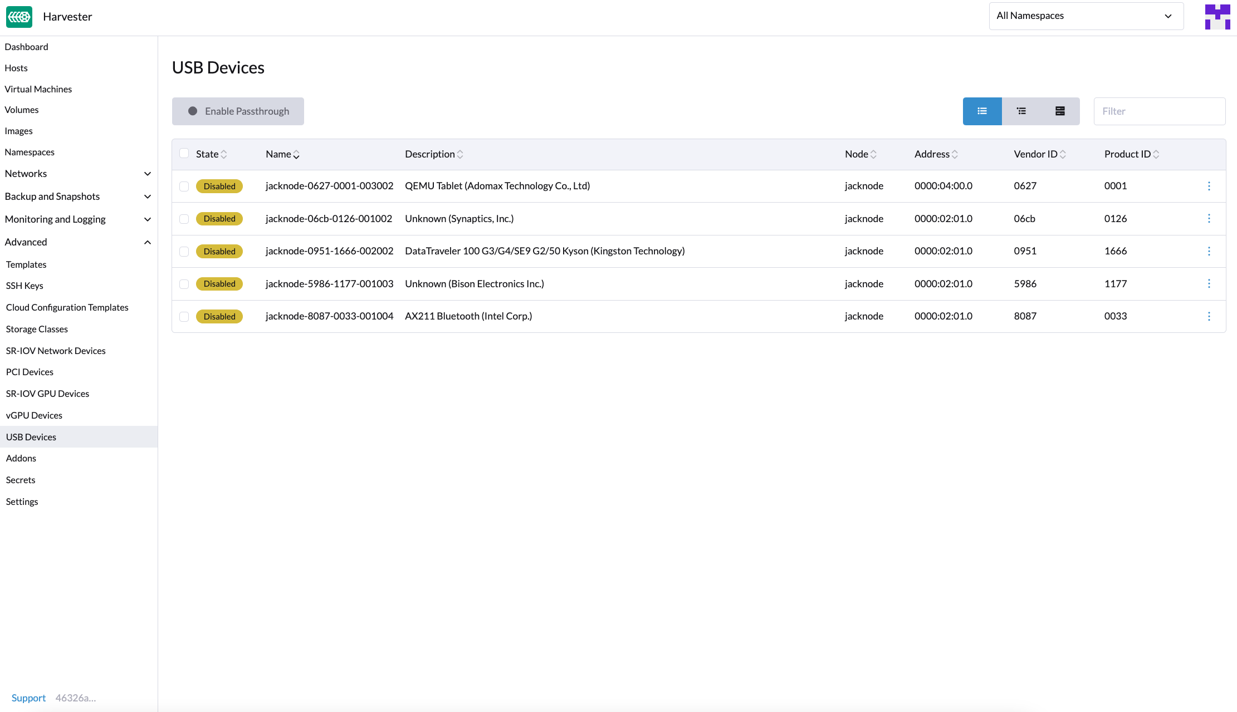Open the Support link
The height and width of the screenshot is (712, 1237).
pyautogui.click(x=28, y=698)
